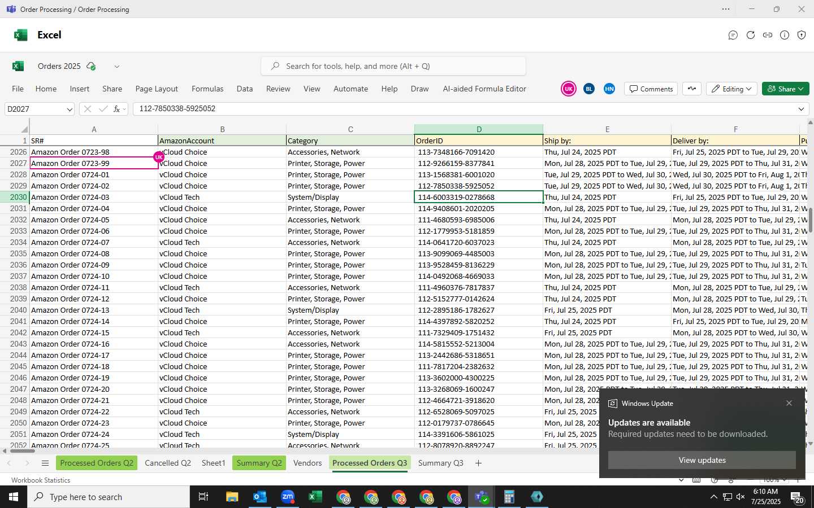Click the HN collaborator avatar
814x508 pixels.
(x=609, y=89)
